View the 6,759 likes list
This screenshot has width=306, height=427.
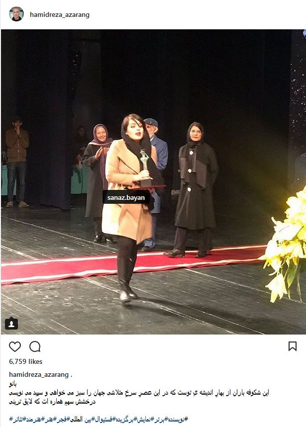pyautogui.click(x=25, y=361)
